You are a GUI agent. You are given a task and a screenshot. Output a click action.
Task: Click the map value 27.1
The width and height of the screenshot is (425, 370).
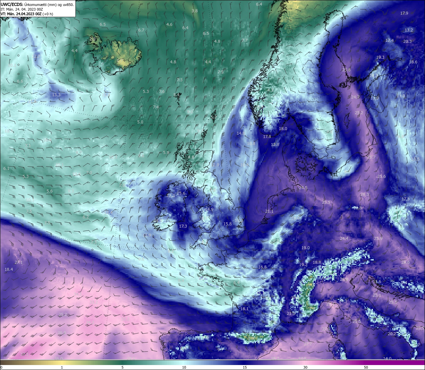[19, 262]
